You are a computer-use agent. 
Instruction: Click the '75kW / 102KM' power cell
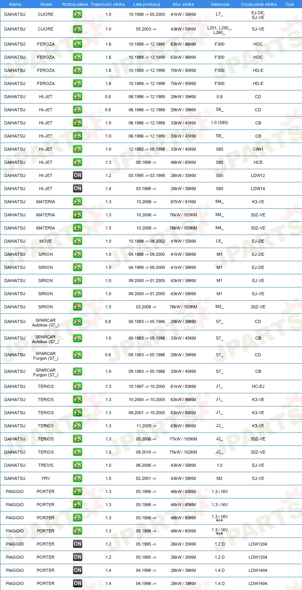tap(183, 452)
